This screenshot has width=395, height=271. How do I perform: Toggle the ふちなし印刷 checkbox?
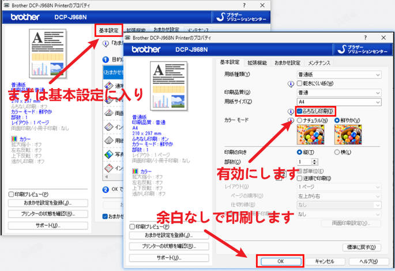pos(299,111)
